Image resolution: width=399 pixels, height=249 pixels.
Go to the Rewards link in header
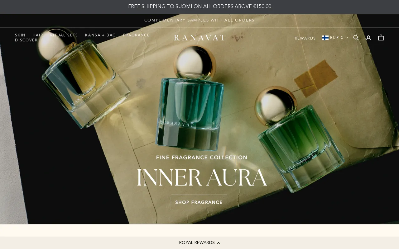(x=305, y=38)
